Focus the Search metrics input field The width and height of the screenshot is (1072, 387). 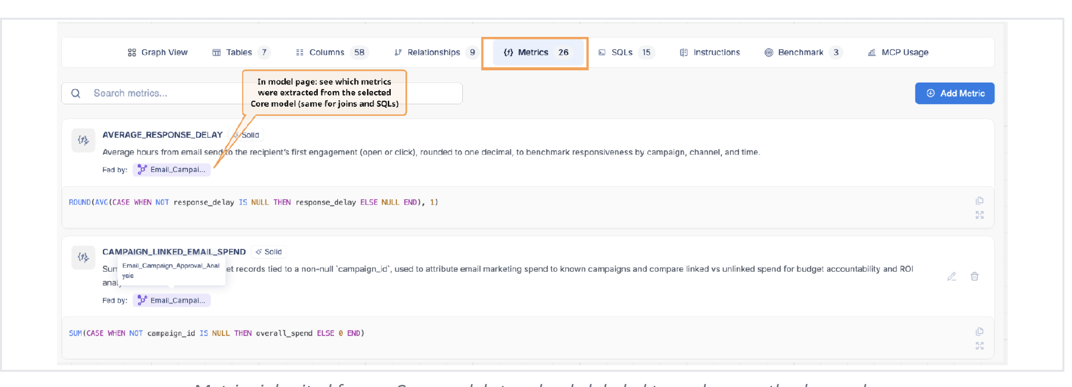[x=262, y=94]
